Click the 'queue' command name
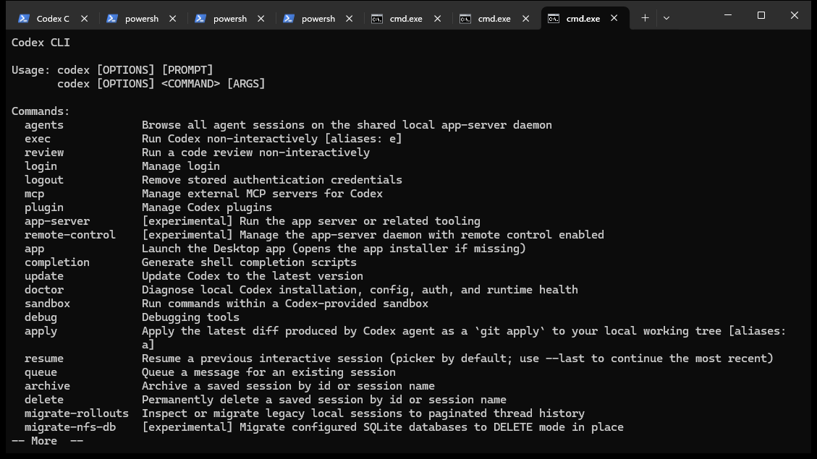The width and height of the screenshot is (817, 459). (41, 372)
